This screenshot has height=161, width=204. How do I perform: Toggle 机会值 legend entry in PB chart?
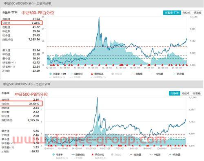point(175,154)
